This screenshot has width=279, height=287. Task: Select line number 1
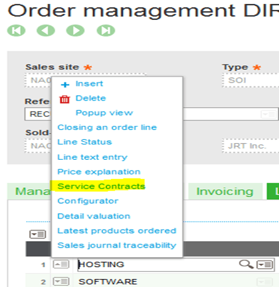click(43, 264)
